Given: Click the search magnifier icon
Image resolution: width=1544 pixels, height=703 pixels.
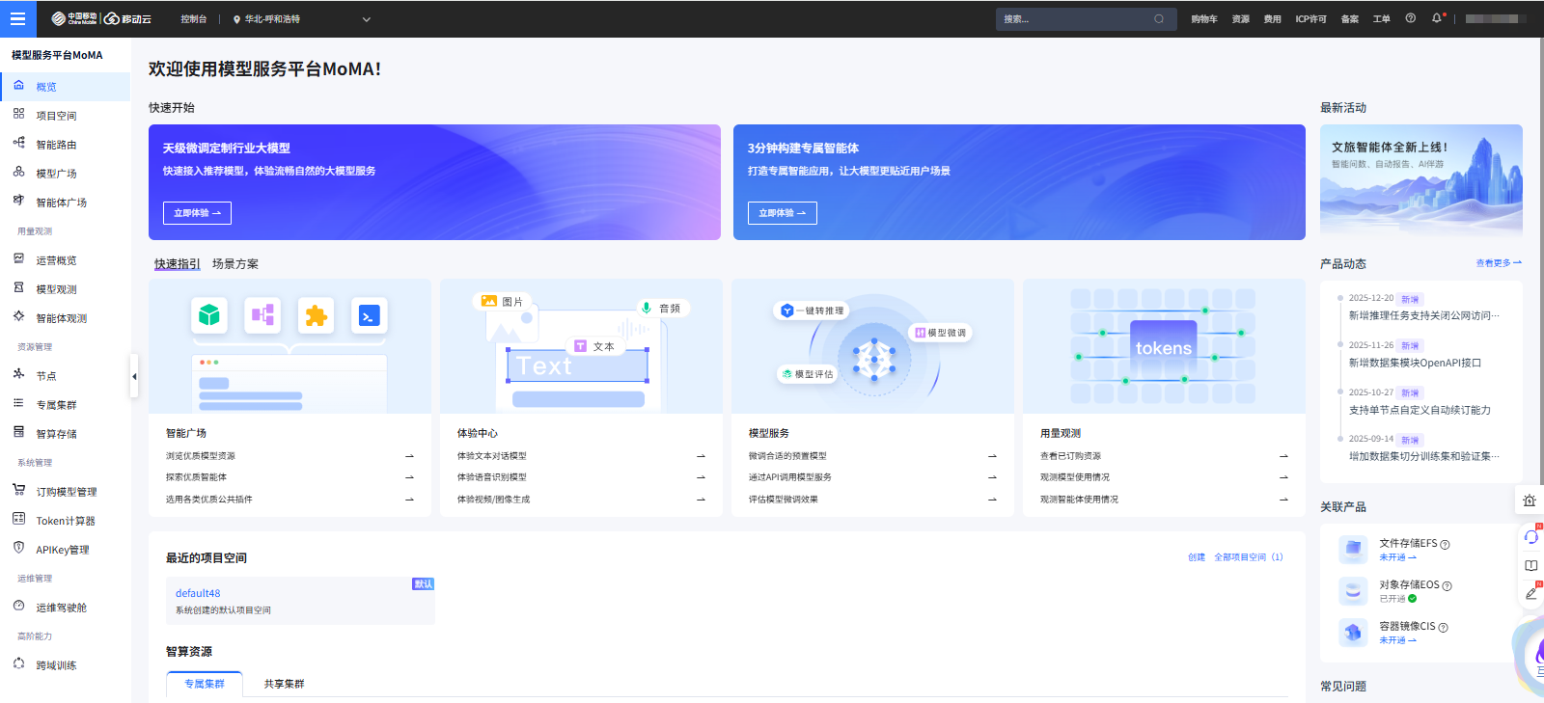Looking at the screenshot, I should coord(1159,18).
